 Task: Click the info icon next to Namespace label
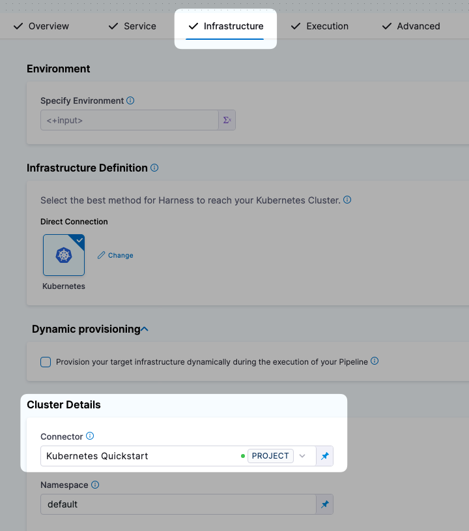(95, 485)
